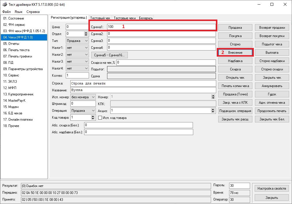Enable the 'Исп. код товара' checkbox
This screenshot has height=204, width=292.
click(x=100, y=118)
